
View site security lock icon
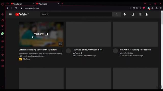tap(21, 8)
